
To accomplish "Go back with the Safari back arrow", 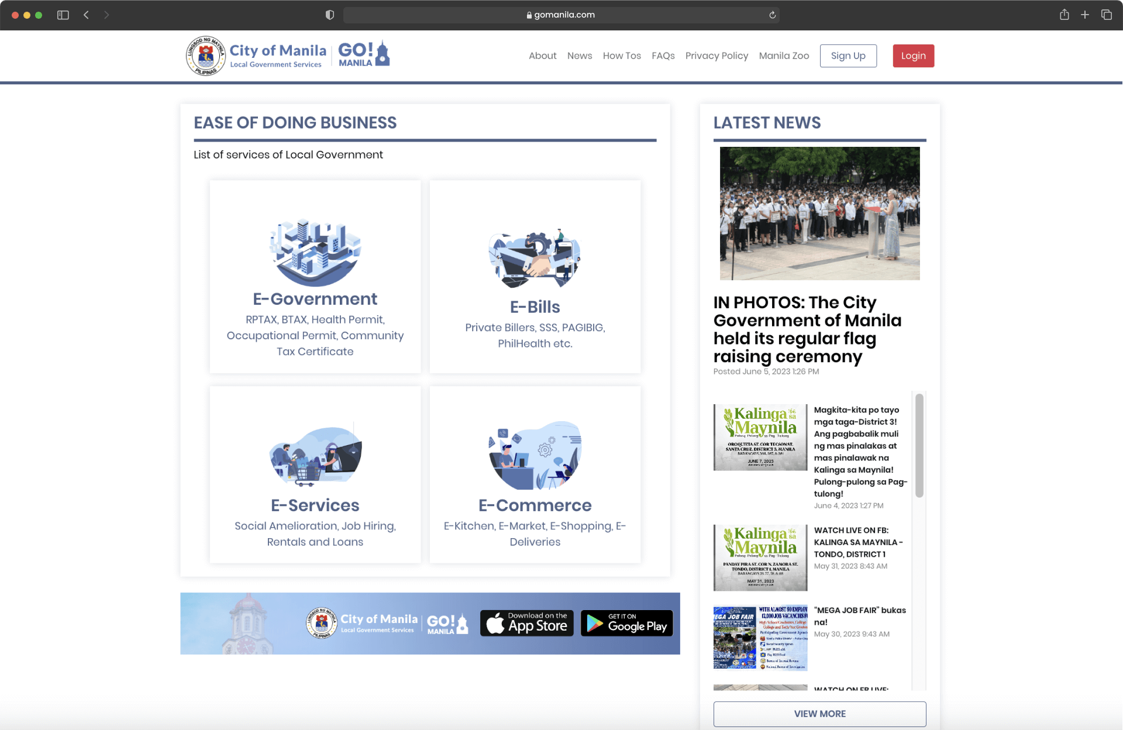I will coord(86,15).
